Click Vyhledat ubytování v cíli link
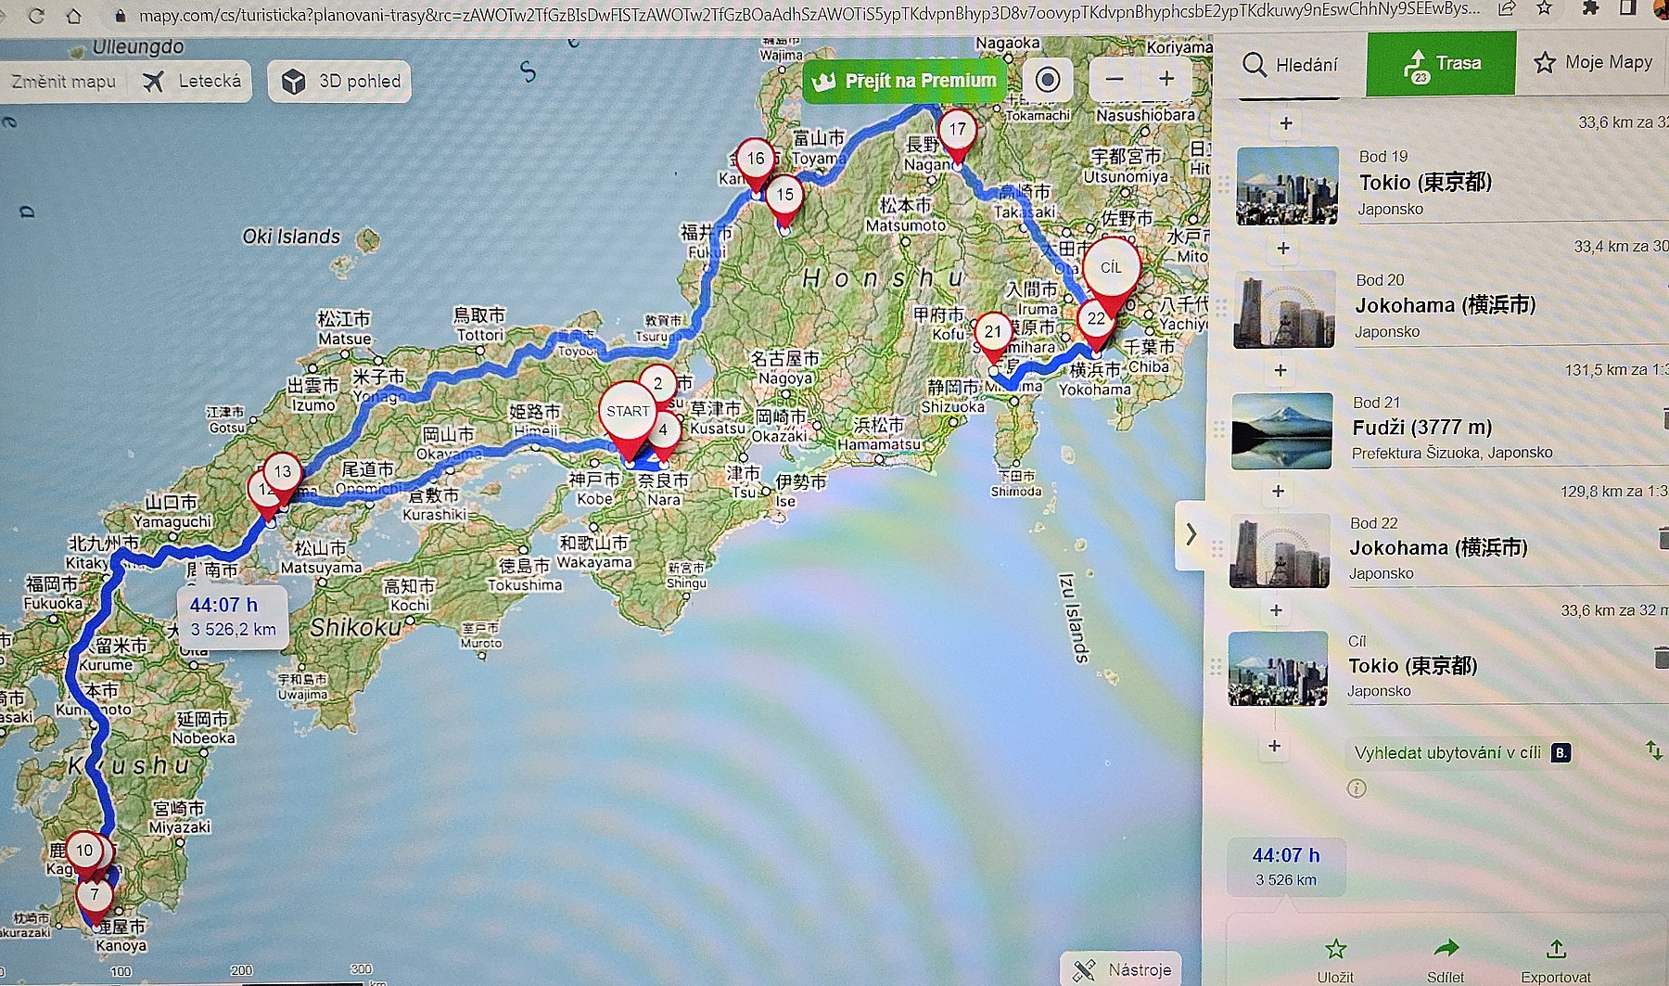 click(1448, 753)
